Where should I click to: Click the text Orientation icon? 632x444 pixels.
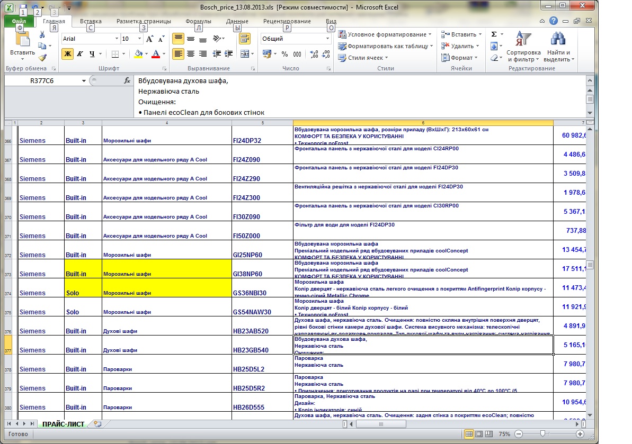click(x=218, y=39)
